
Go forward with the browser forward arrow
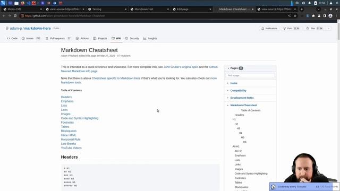10,16
